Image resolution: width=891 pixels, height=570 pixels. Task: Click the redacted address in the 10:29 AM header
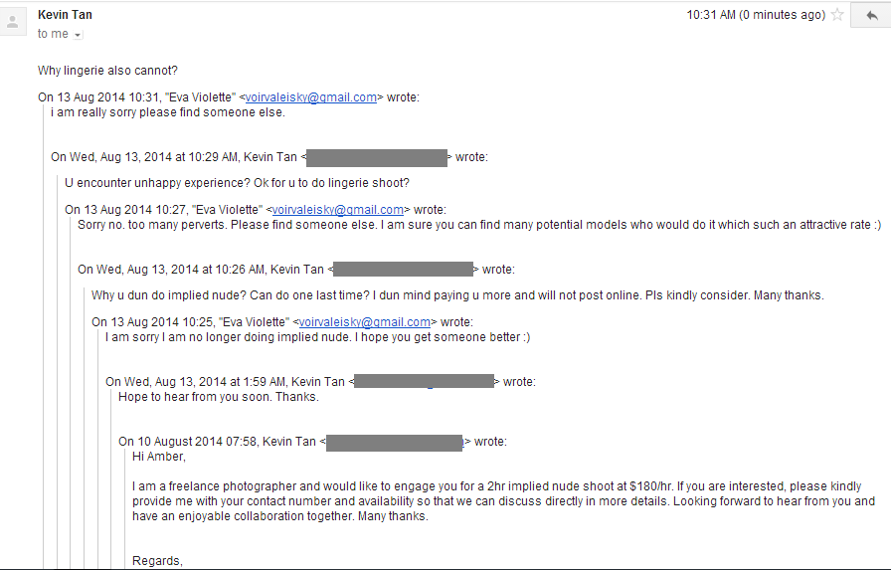376,157
